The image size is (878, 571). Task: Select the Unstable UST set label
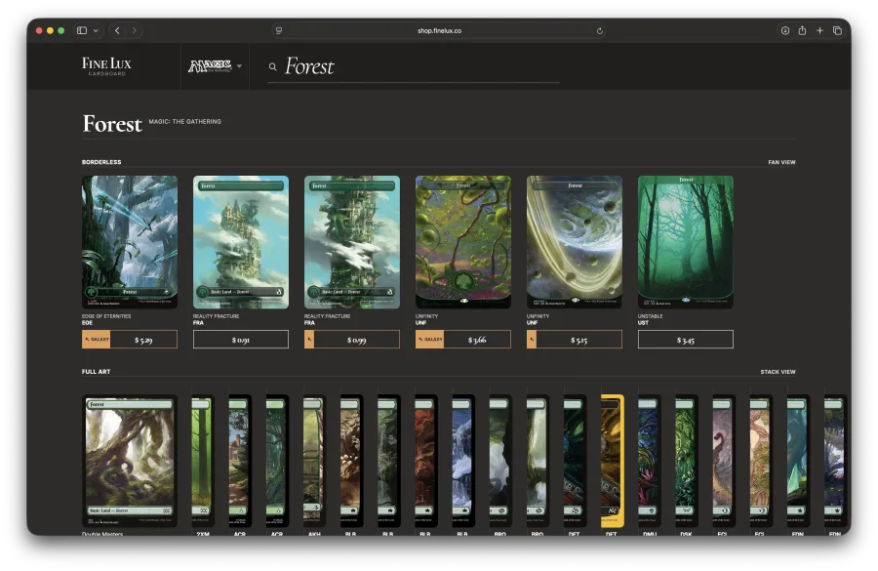[650, 319]
